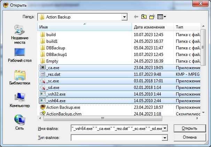The image size is (211, 147).
Task: Click the _vsh32.exe file icon
Action: tap(43, 94)
